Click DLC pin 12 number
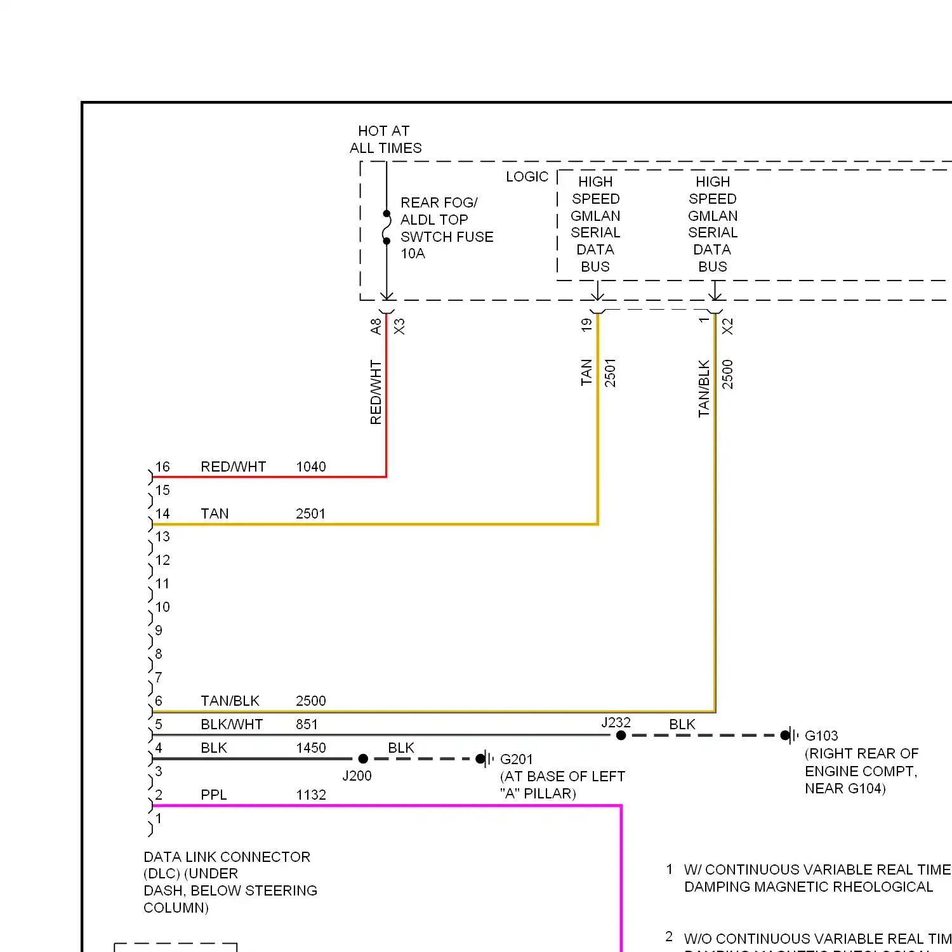Screen dimensions: 952x952 click(162, 560)
